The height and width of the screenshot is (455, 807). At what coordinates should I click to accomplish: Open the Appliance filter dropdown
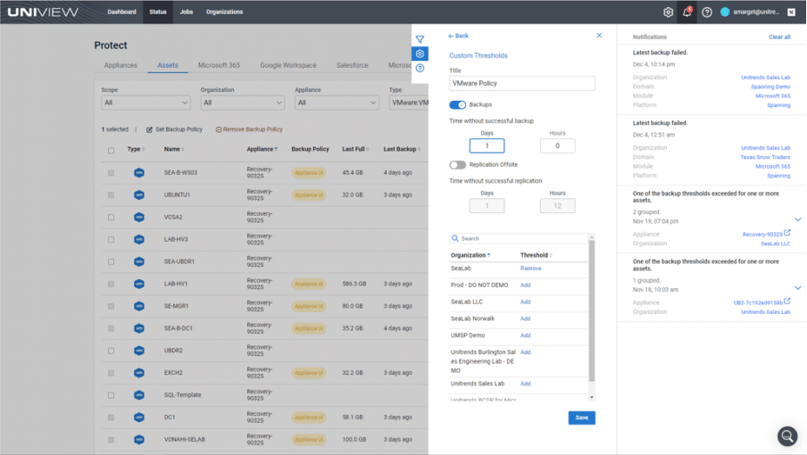(337, 103)
